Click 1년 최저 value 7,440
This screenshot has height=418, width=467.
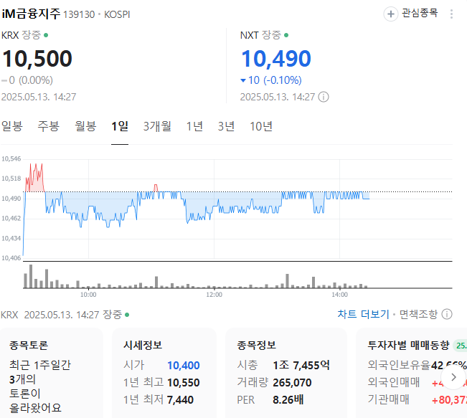point(180,400)
